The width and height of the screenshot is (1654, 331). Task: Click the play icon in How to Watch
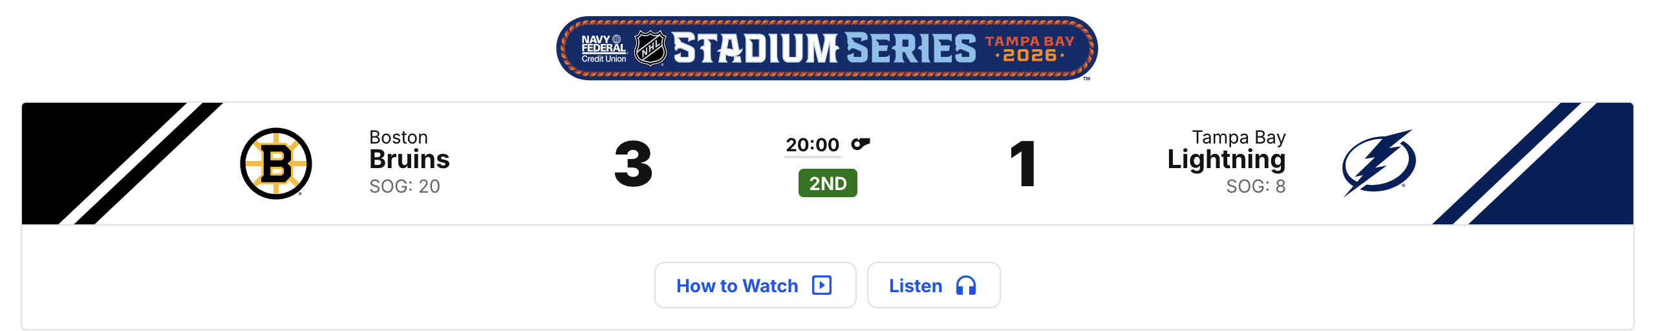[x=822, y=285]
